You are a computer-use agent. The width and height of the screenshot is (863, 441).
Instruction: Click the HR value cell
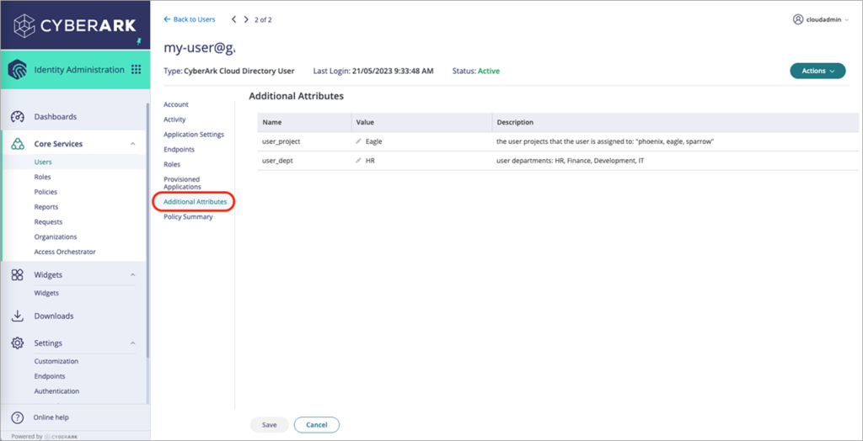(370, 161)
